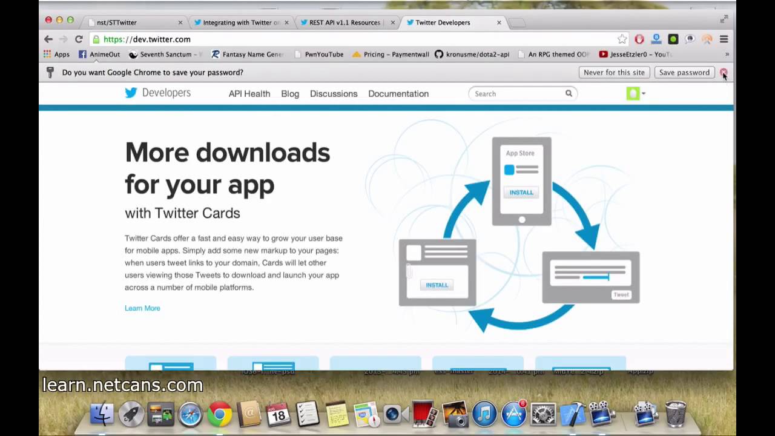Show more bookmarks with the overflow chevron

[x=727, y=54]
